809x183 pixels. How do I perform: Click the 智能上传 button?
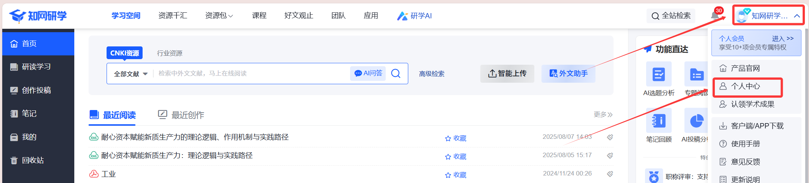[x=507, y=74]
